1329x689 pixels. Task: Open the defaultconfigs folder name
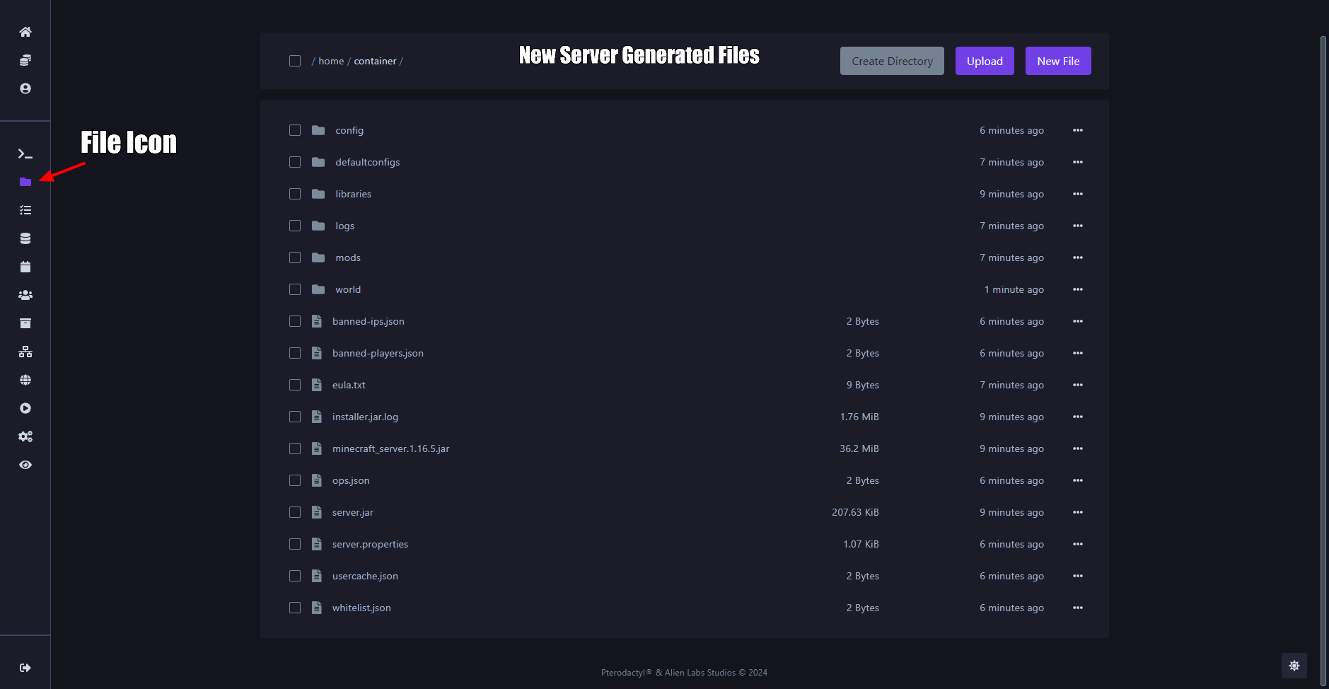(x=368, y=162)
